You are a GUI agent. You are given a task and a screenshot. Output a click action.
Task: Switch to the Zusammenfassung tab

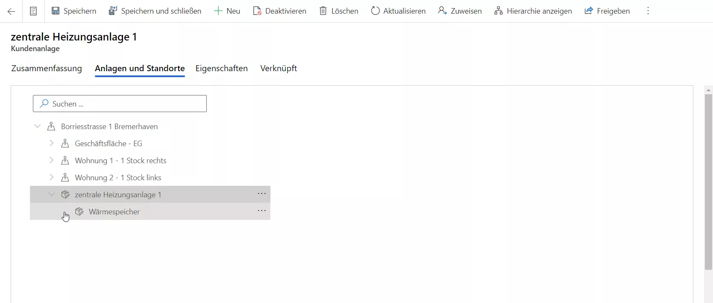tap(47, 68)
